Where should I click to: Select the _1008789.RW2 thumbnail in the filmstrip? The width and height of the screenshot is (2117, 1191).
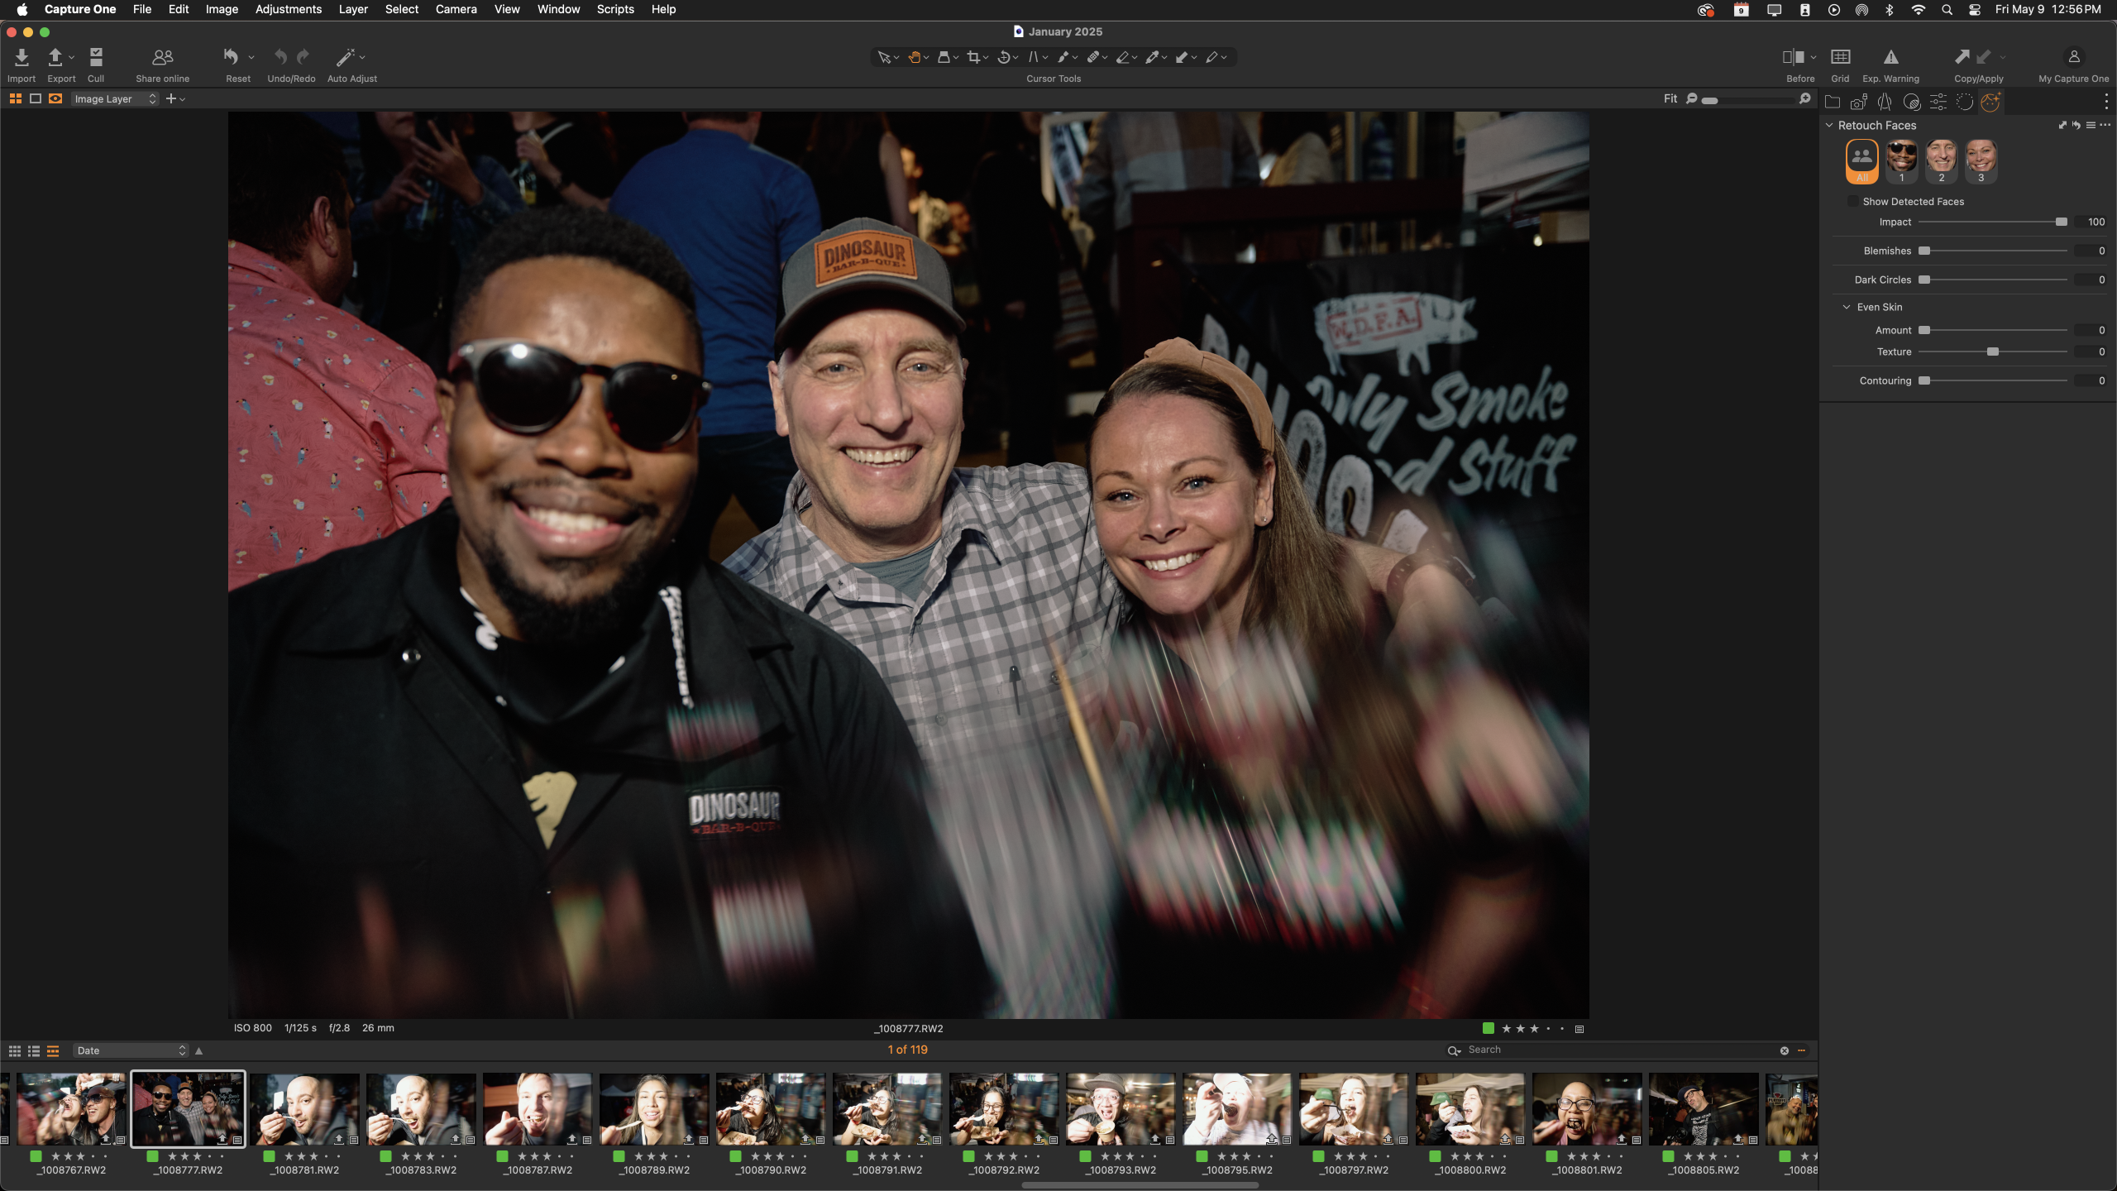pyautogui.click(x=652, y=1108)
